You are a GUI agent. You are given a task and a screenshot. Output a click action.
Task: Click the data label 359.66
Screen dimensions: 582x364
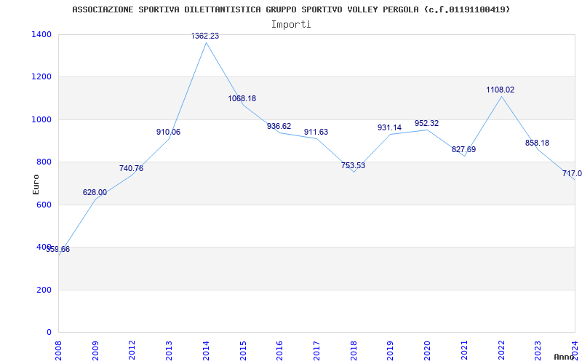pos(58,249)
